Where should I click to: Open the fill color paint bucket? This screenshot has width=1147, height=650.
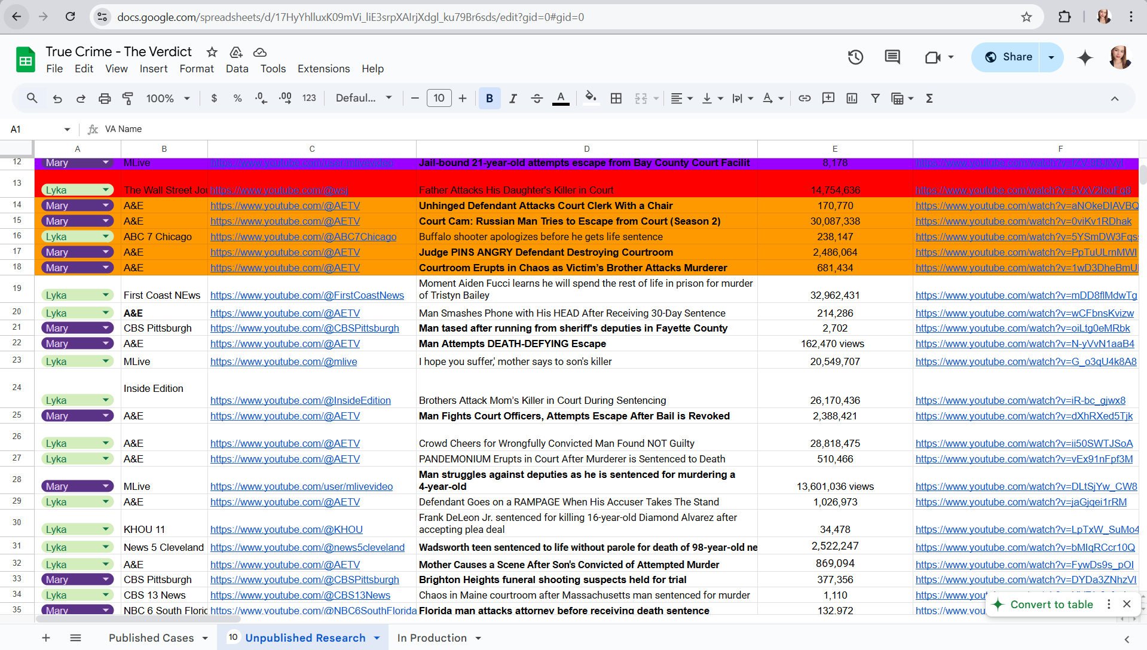(x=591, y=99)
